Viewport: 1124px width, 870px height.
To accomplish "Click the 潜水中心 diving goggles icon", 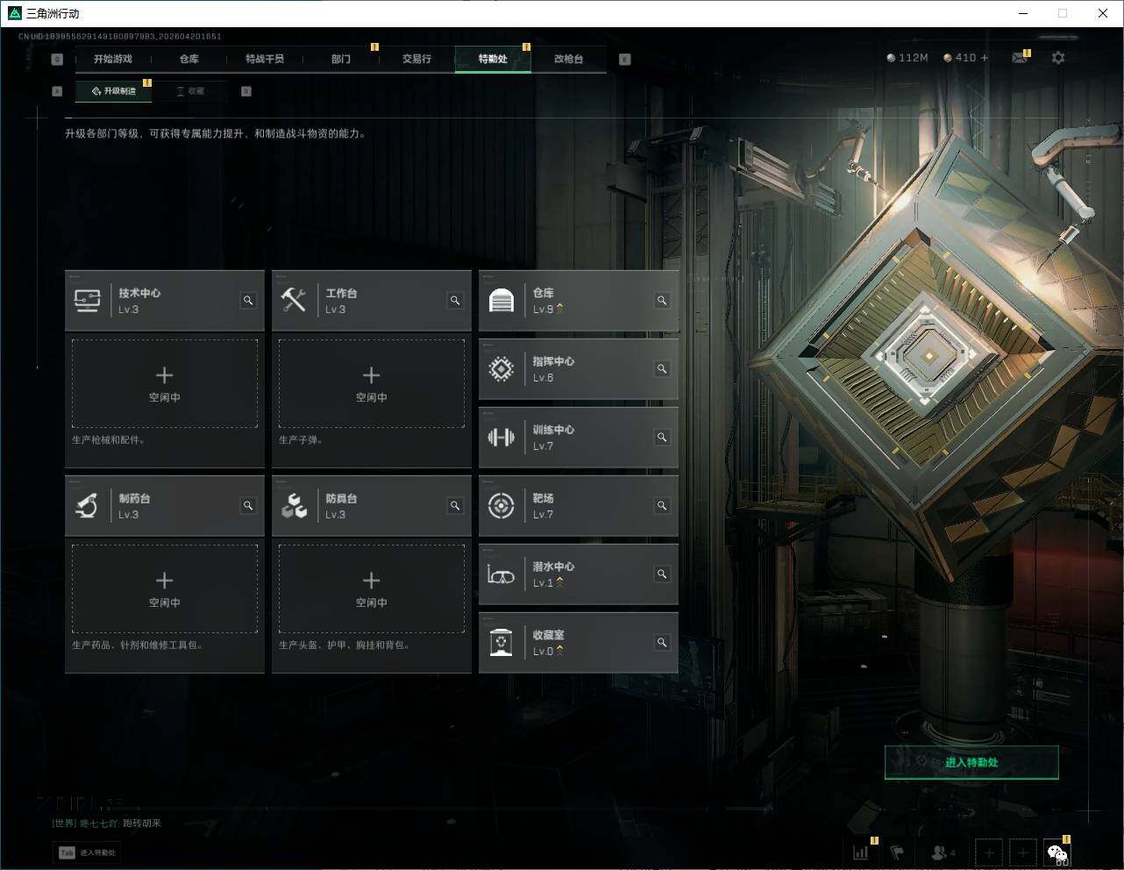I will pyautogui.click(x=501, y=575).
